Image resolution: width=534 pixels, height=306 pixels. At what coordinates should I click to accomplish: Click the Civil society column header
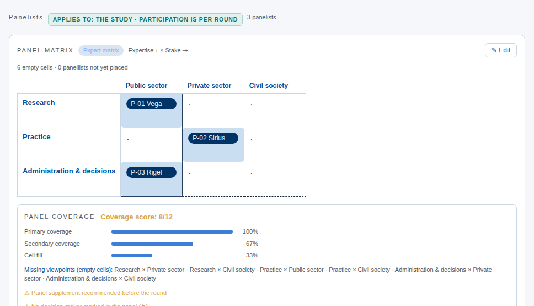tap(268, 86)
